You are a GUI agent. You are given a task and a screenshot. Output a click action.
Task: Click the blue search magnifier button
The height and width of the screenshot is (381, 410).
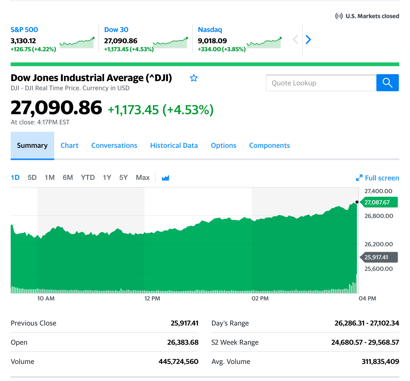388,83
